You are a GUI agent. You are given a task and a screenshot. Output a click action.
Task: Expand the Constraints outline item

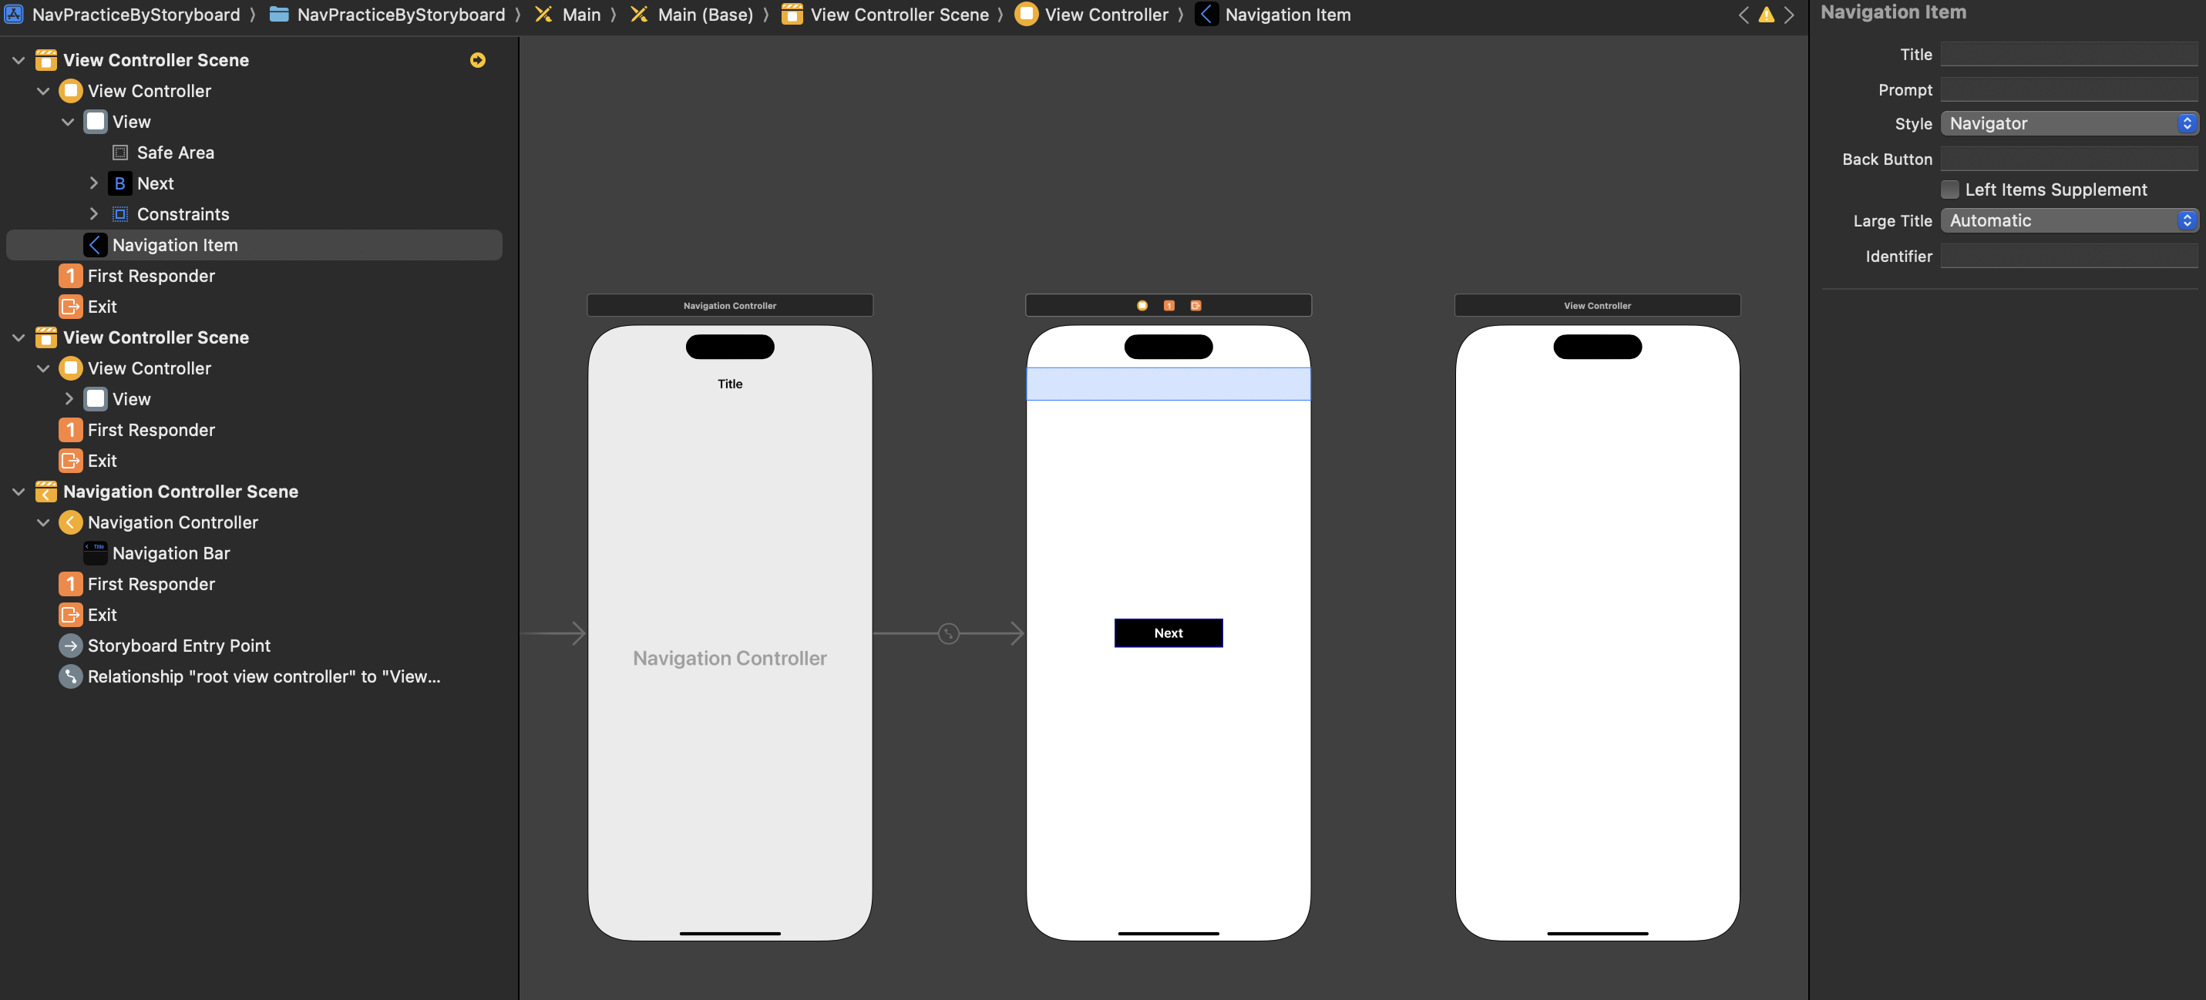pyautogui.click(x=93, y=214)
